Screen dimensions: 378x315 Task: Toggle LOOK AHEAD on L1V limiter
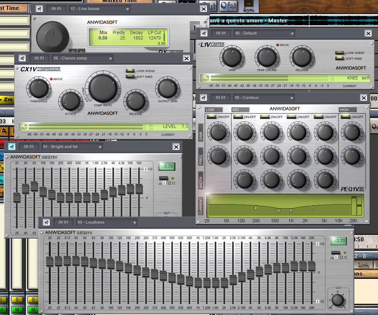(x=339, y=53)
